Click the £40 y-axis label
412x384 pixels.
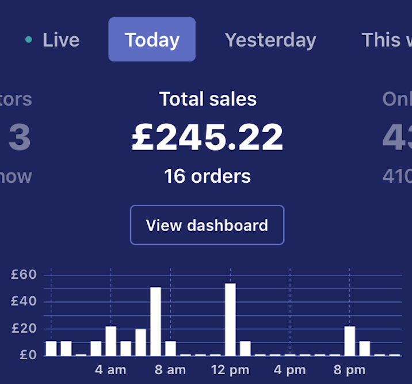click(x=24, y=301)
